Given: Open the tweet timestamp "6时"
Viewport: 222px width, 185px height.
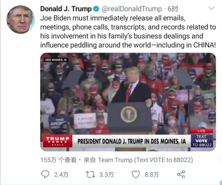Looking at the screenshot, I should click(172, 8).
